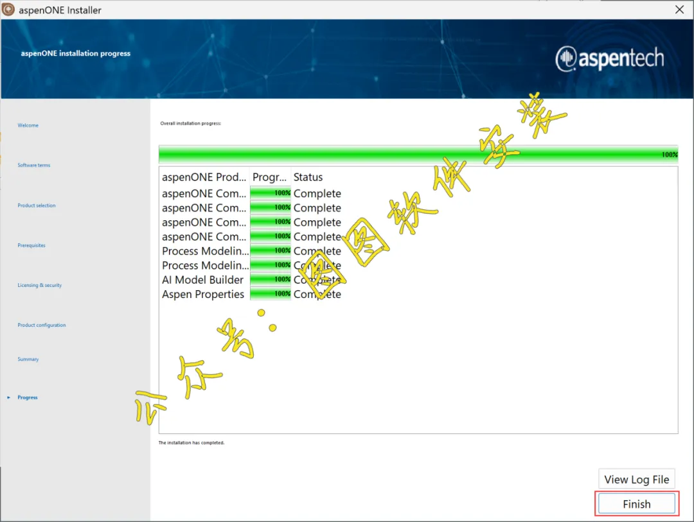Click 'The installation has completed.' message

point(191,442)
